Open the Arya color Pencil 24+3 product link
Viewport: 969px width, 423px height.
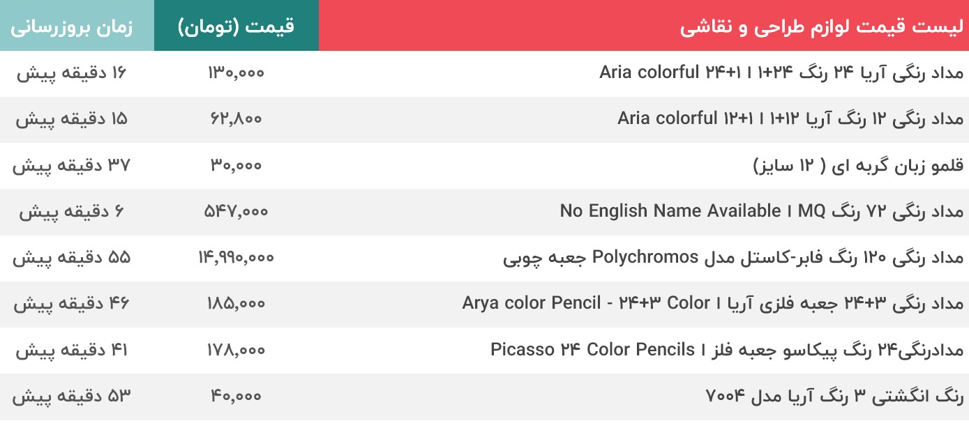click(x=712, y=303)
